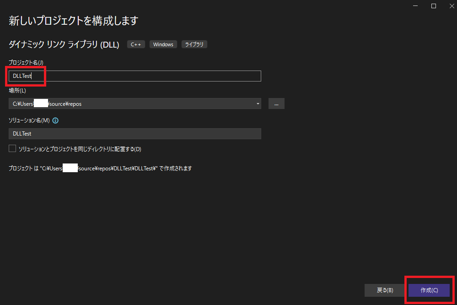
Task: Click the プロジェクト名(J) label
Action: tap(26, 62)
